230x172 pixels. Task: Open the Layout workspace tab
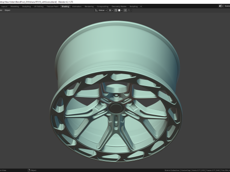tap(4, 7)
